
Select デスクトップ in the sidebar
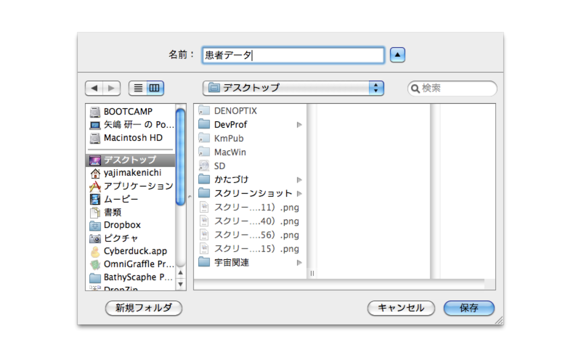[x=130, y=160]
